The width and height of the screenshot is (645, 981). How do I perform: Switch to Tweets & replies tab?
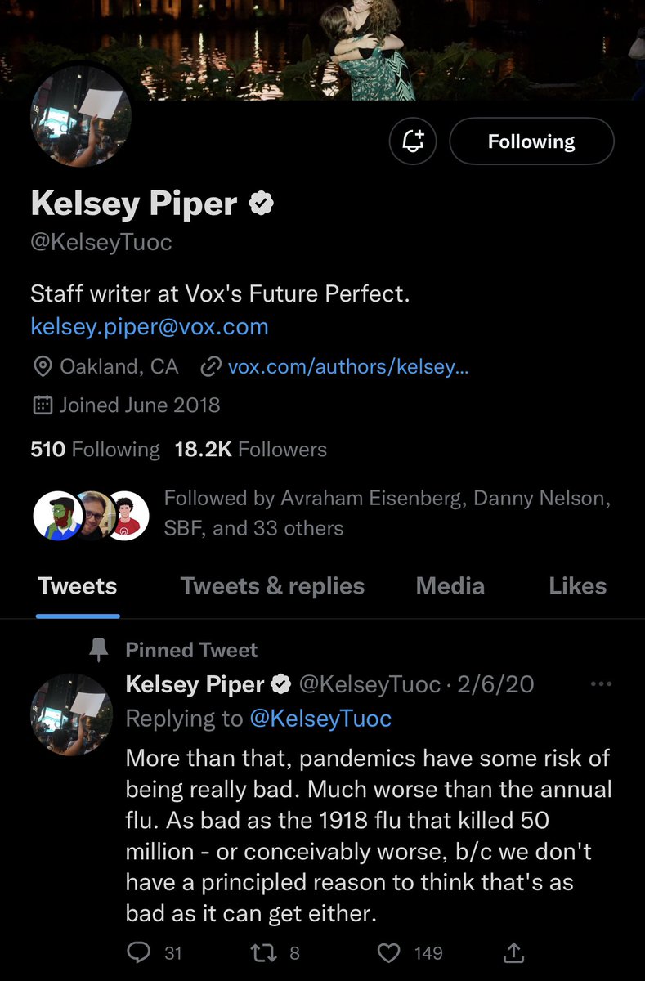(272, 586)
